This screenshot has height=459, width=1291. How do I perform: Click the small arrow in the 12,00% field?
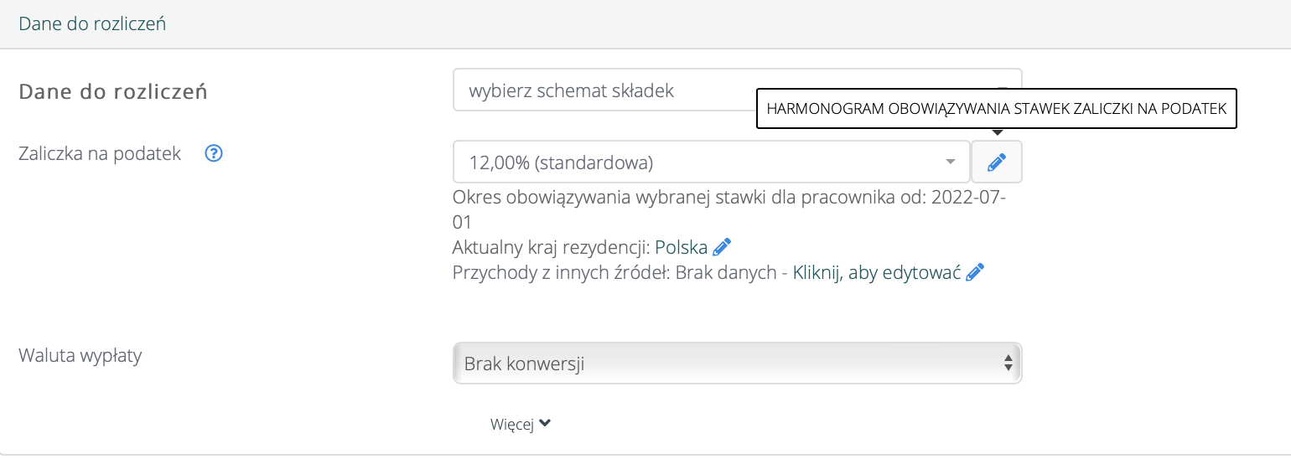click(x=950, y=162)
